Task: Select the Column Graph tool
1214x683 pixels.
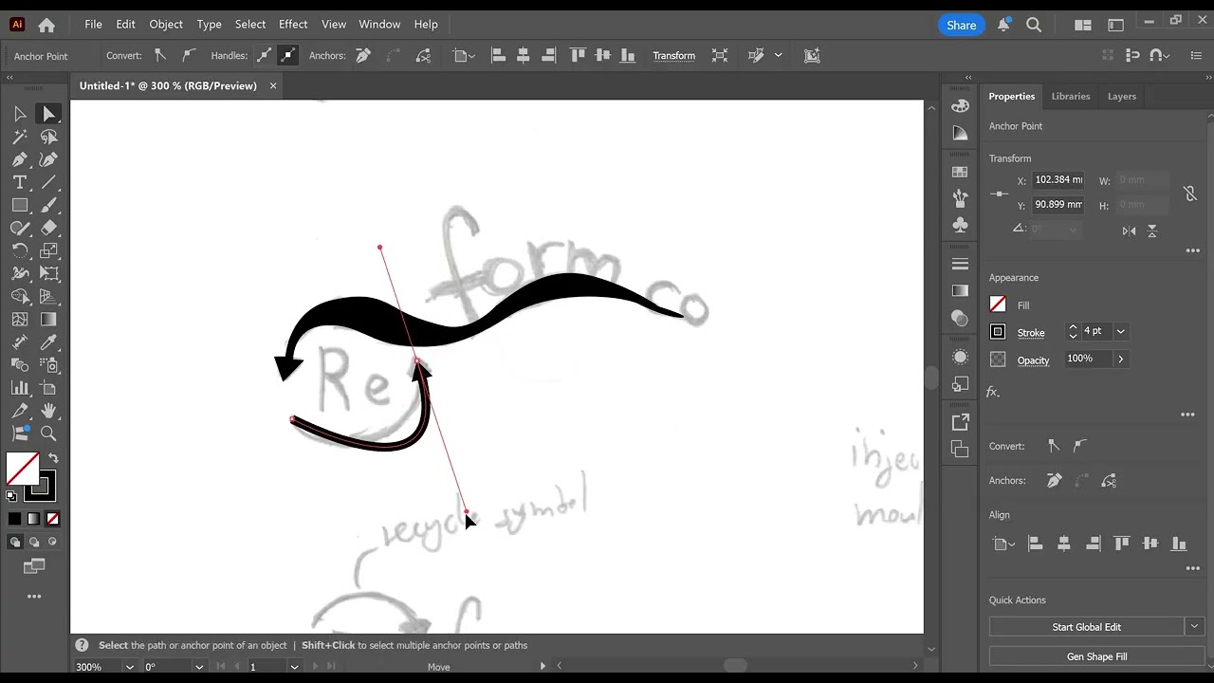Action: click(20, 388)
